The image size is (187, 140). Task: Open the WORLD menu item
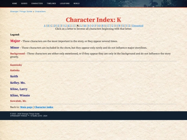77,3
